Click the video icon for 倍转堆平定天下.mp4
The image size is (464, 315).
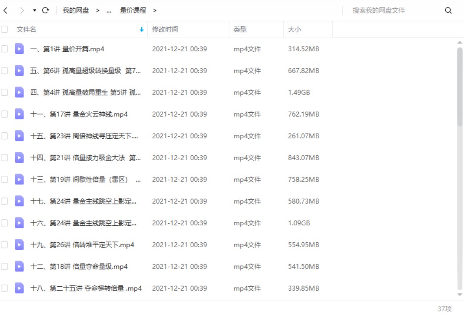19,245
